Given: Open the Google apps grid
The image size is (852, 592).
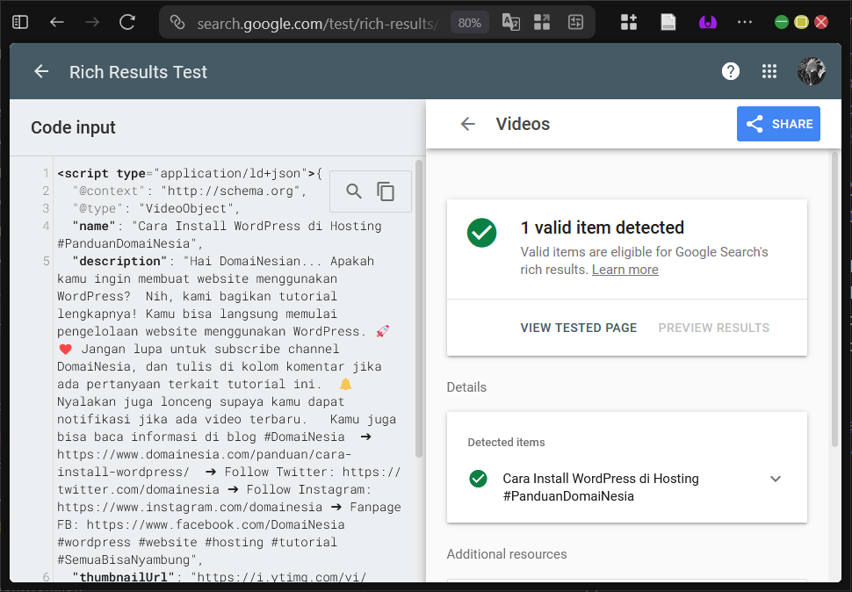Looking at the screenshot, I should coord(769,71).
